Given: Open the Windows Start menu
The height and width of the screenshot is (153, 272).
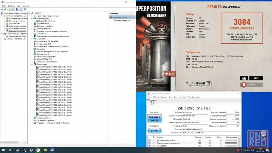Looking at the screenshot, I should click(x=3, y=150).
